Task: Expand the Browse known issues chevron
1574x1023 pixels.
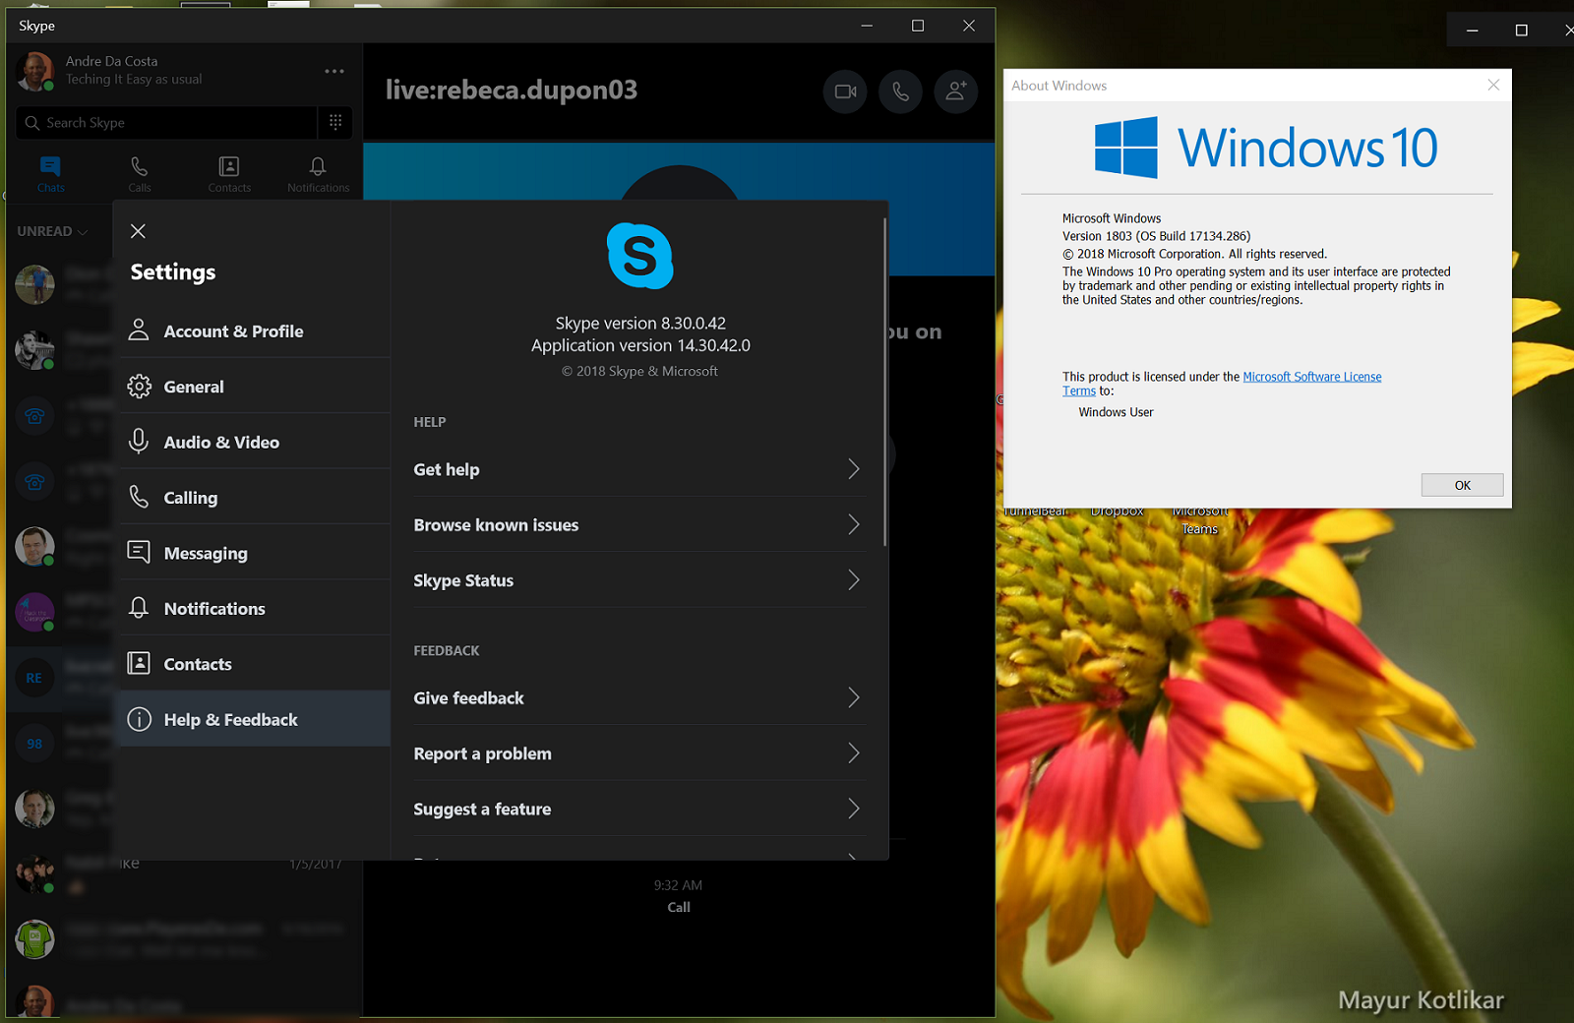Action: tap(853, 524)
